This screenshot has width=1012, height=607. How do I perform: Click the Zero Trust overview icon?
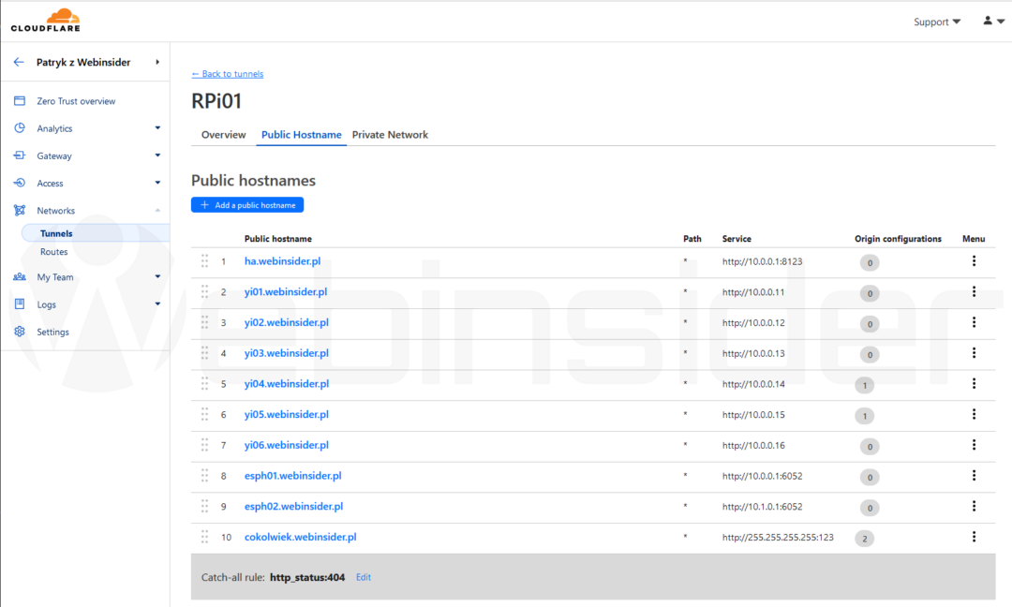(20, 101)
